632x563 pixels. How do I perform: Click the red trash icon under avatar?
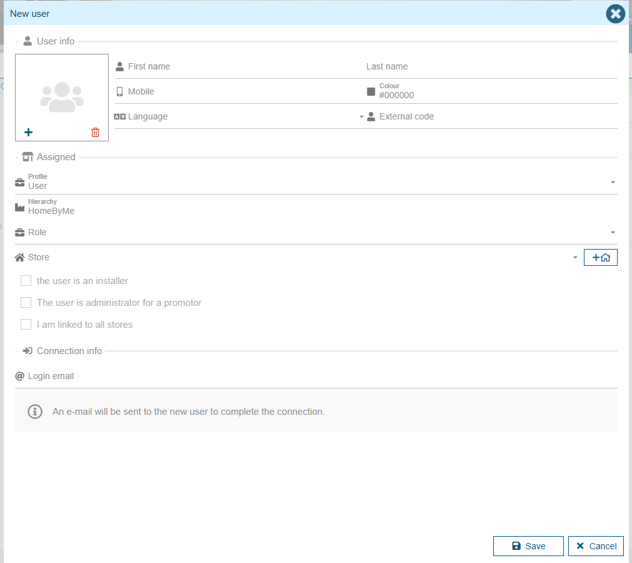(95, 132)
